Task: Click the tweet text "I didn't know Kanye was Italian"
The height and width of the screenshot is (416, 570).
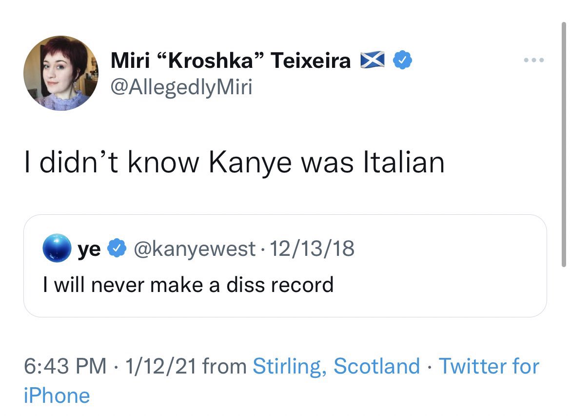Action: tap(235, 162)
